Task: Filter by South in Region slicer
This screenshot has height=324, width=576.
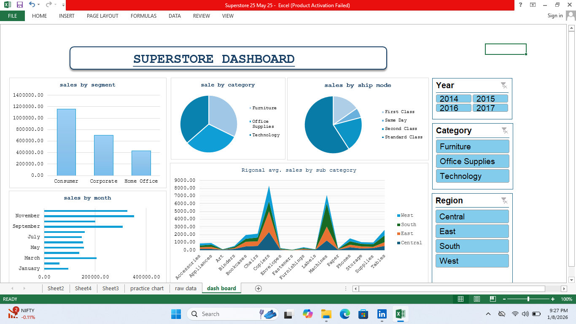Action: (472, 246)
